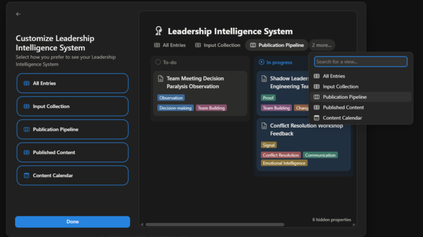The height and width of the screenshot is (237, 423).
Task: Click the Proof tag
Action: point(268,98)
